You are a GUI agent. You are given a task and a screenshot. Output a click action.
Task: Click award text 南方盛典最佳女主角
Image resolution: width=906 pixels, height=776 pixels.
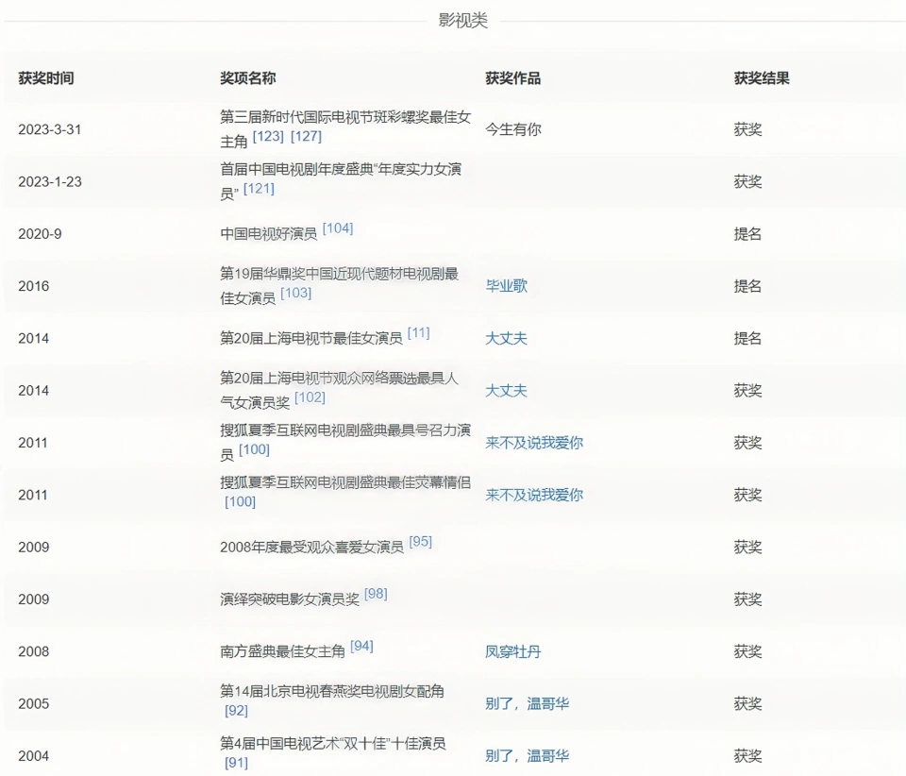tap(282, 651)
